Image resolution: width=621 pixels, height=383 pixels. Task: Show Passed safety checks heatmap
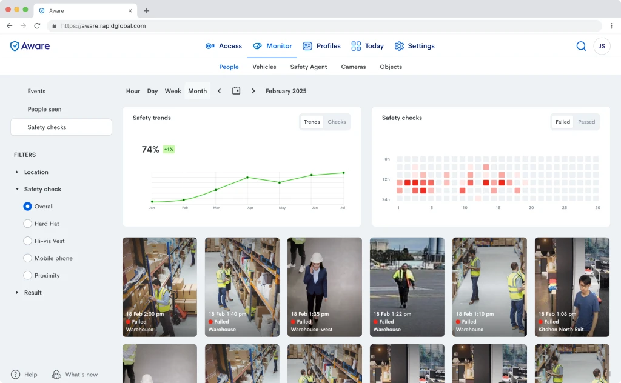[586, 122]
